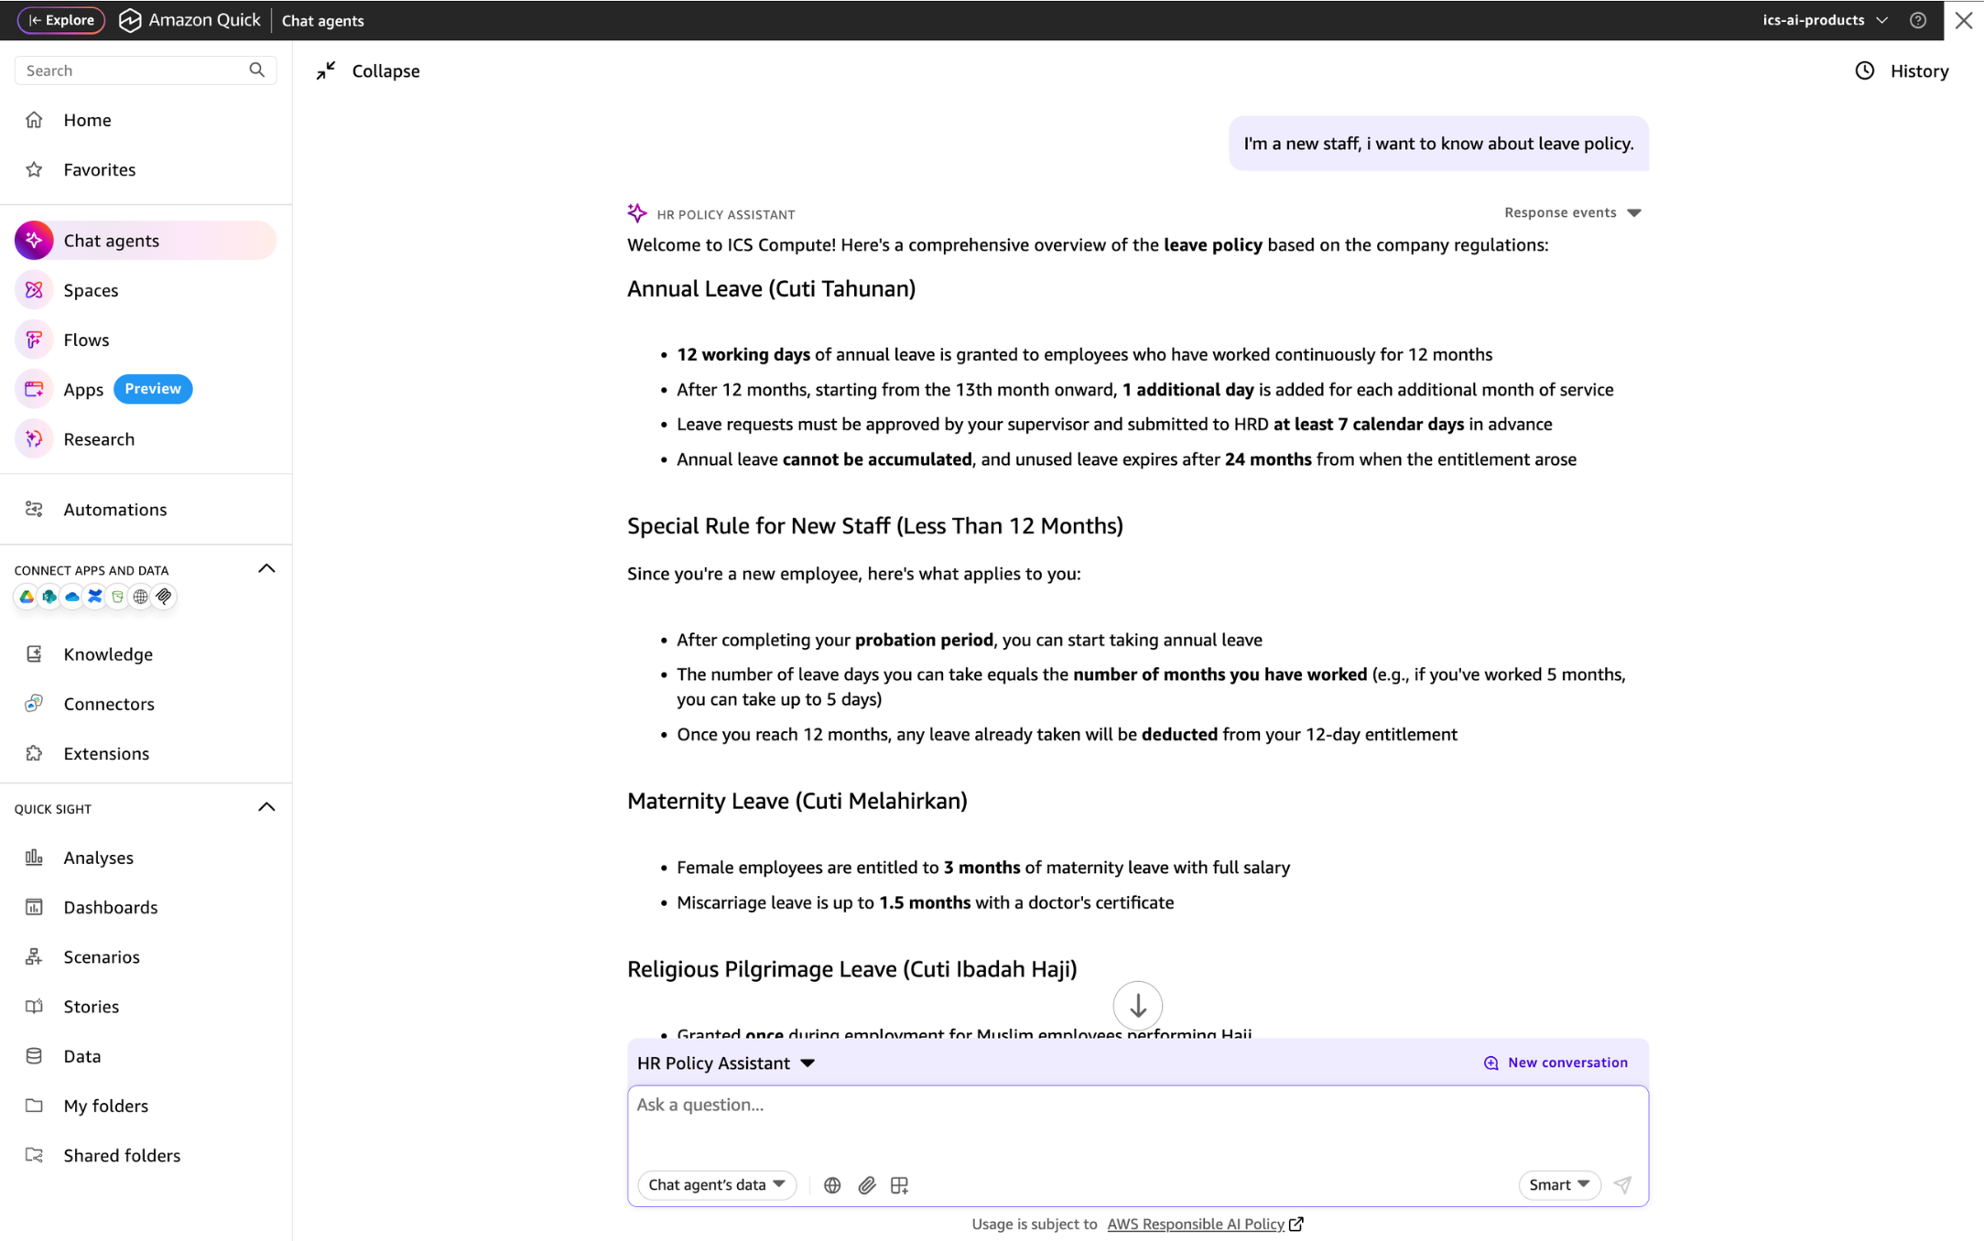The image size is (1984, 1241).
Task: Open the Research section
Action: pyautogui.click(x=146, y=439)
